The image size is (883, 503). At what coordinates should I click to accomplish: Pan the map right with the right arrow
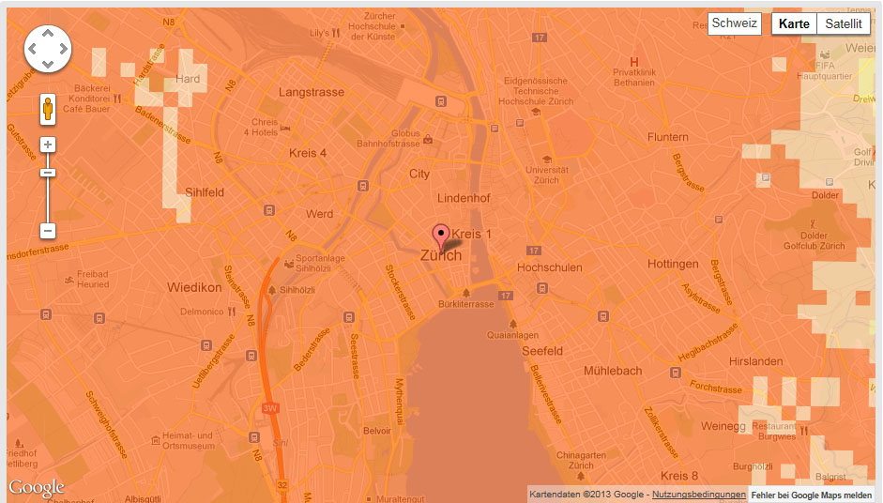64,49
